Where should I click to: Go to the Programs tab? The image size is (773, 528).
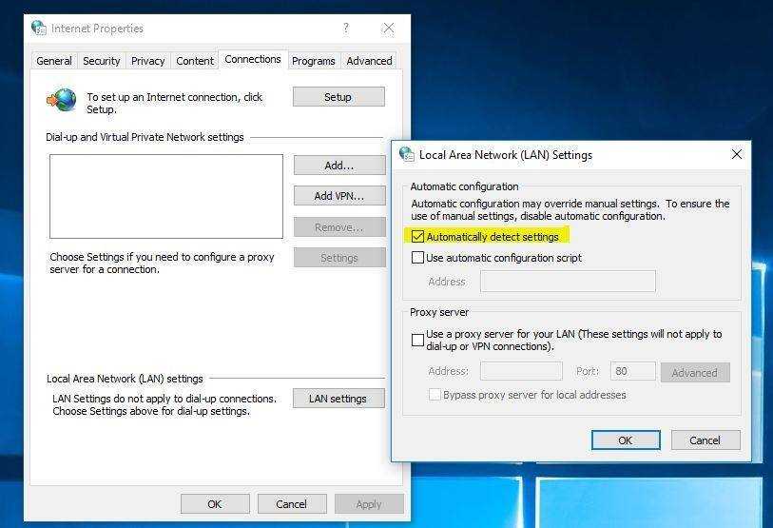(x=313, y=61)
